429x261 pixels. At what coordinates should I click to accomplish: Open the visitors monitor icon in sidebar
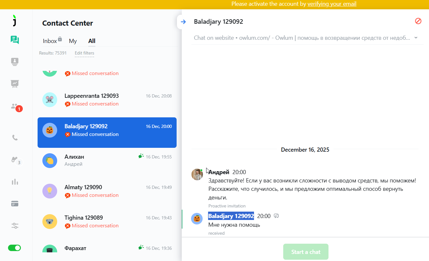point(15,62)
